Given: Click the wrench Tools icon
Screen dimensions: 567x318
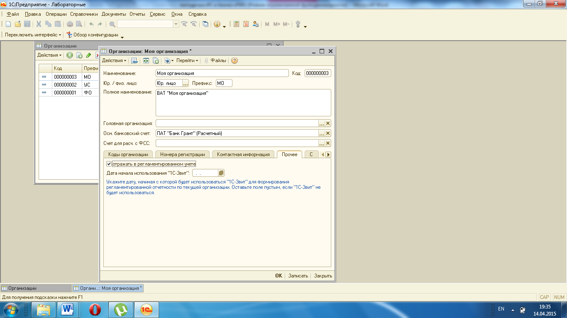Looking at the screenshot, I should 298,24.
